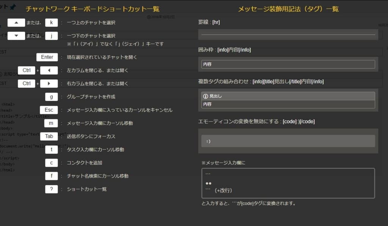Click the '?' key cap

(x=52, y=189)
